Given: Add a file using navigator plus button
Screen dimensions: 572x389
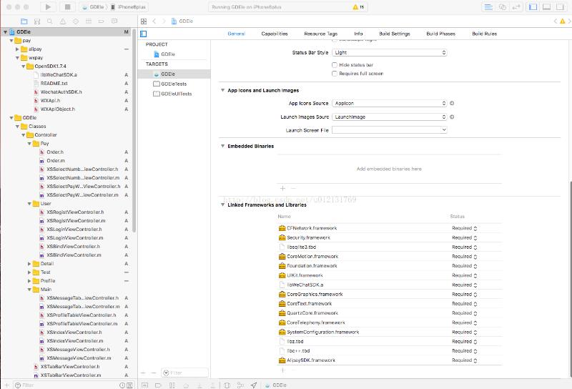Looking at the screenshot, I should (x=6, y=385).
